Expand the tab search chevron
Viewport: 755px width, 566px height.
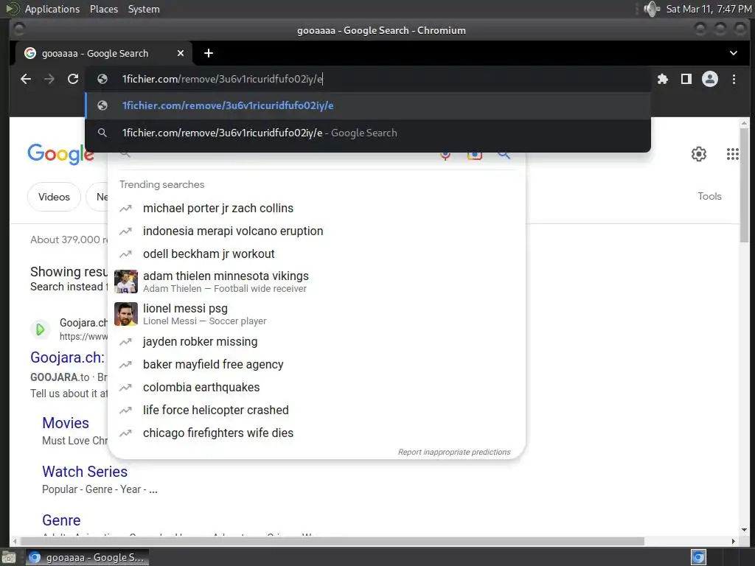point(734,53)
